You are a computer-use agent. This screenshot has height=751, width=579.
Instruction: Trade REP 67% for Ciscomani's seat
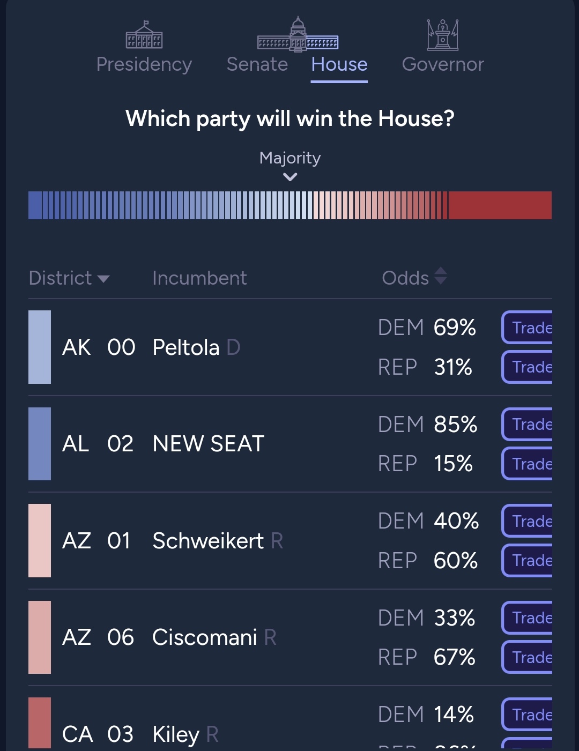[527, 658]
